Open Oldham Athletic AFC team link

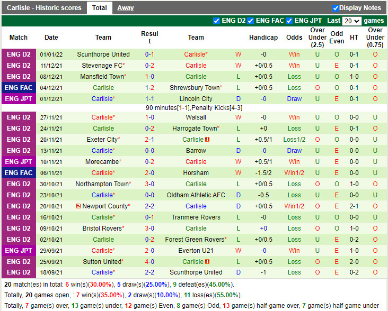(x=196, y=195)
